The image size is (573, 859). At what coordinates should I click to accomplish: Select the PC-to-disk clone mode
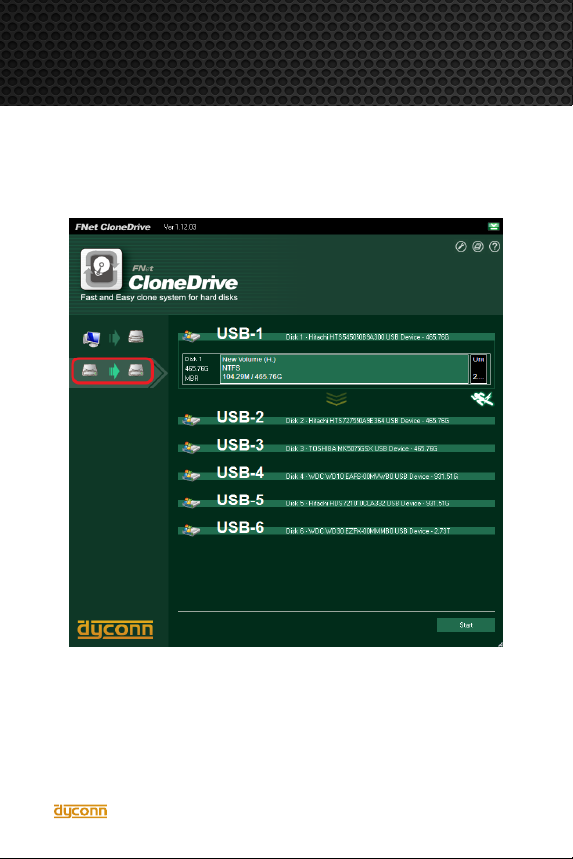(x=114, y=338)
